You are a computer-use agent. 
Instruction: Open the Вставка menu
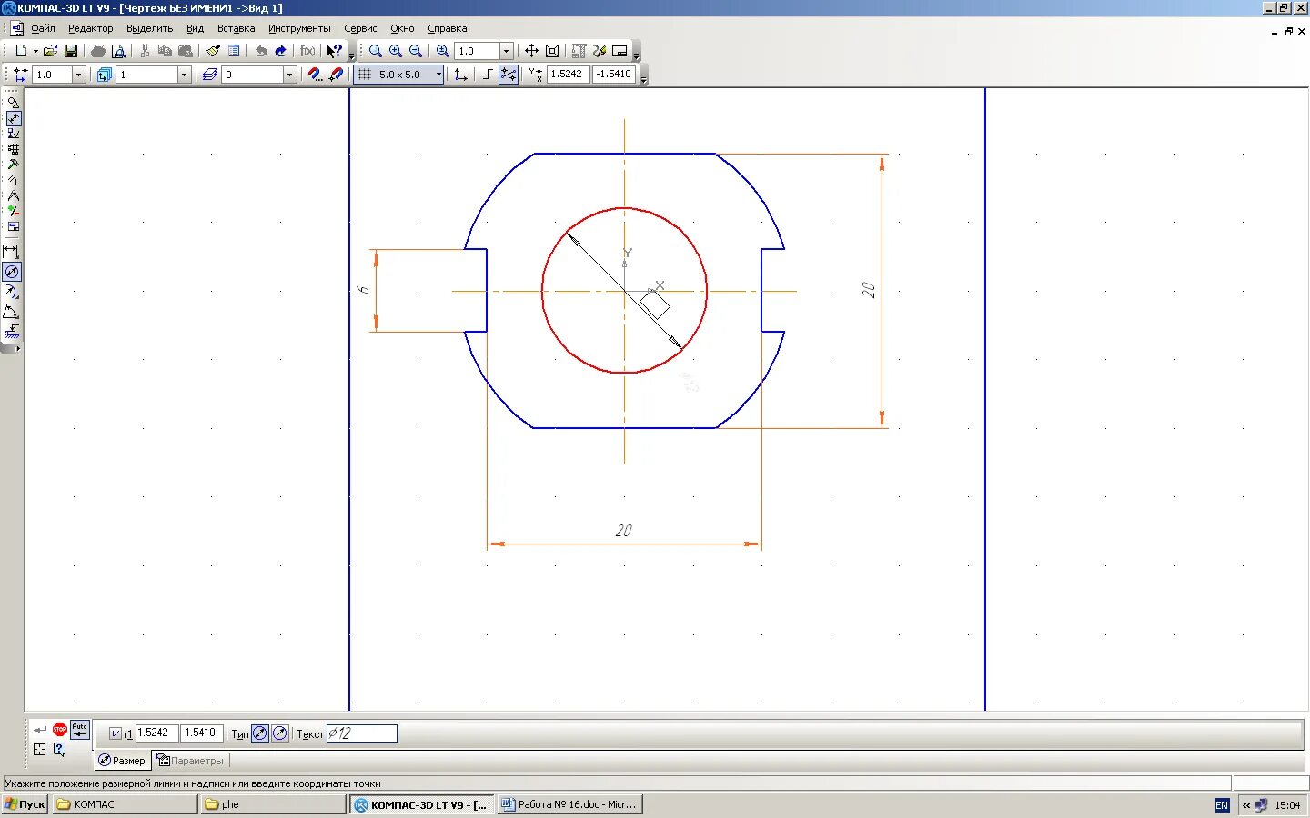(236, 28)
